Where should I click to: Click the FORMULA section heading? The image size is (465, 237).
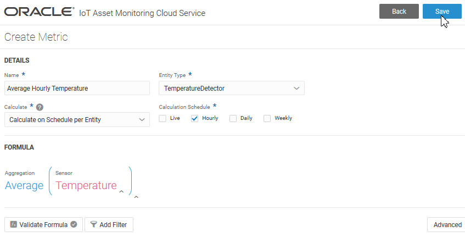tap(19, 147)
